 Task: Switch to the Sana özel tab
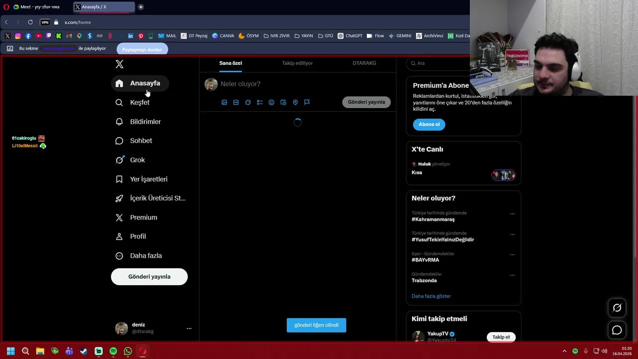(230, 63)
